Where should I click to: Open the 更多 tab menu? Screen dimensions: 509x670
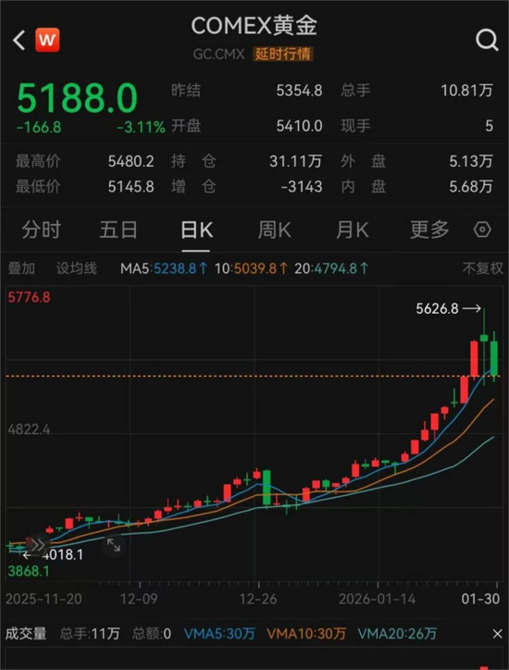click(429, 230)
